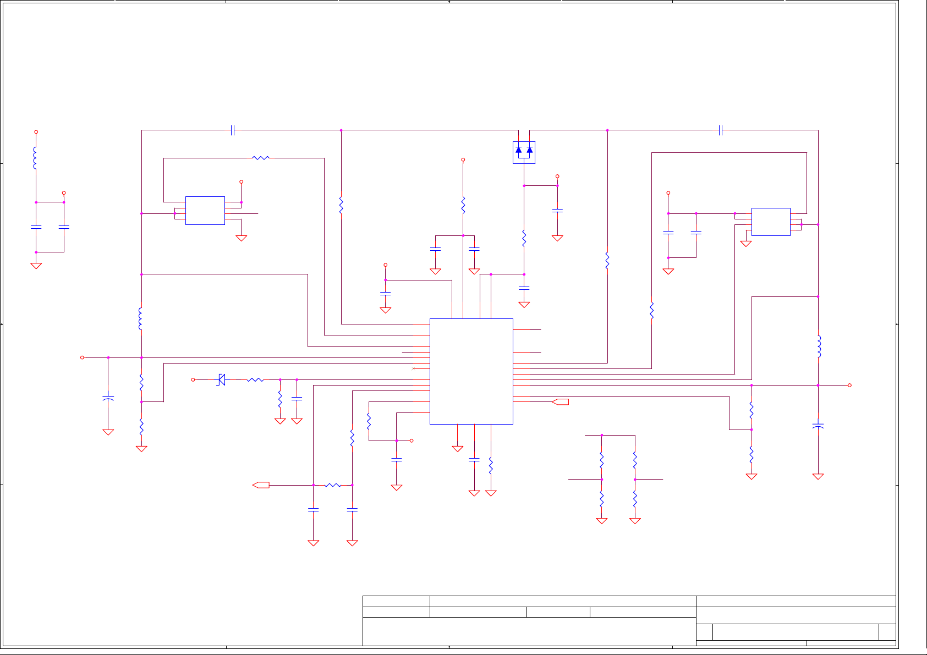Select the off-page port at bottom left

click(261, 485)
